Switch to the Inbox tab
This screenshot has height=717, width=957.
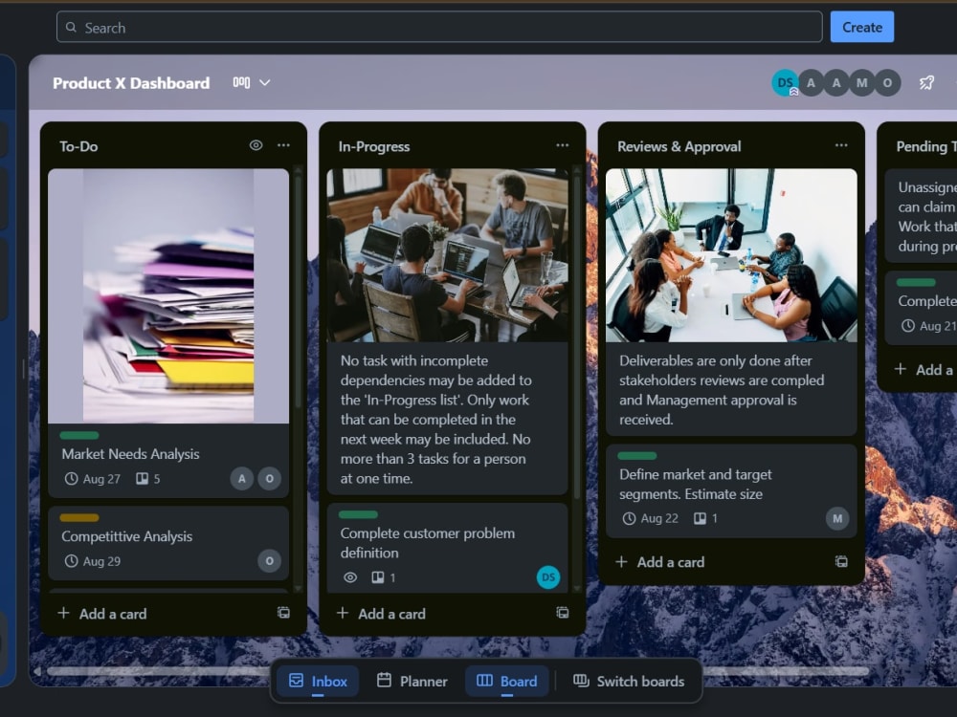318,681
